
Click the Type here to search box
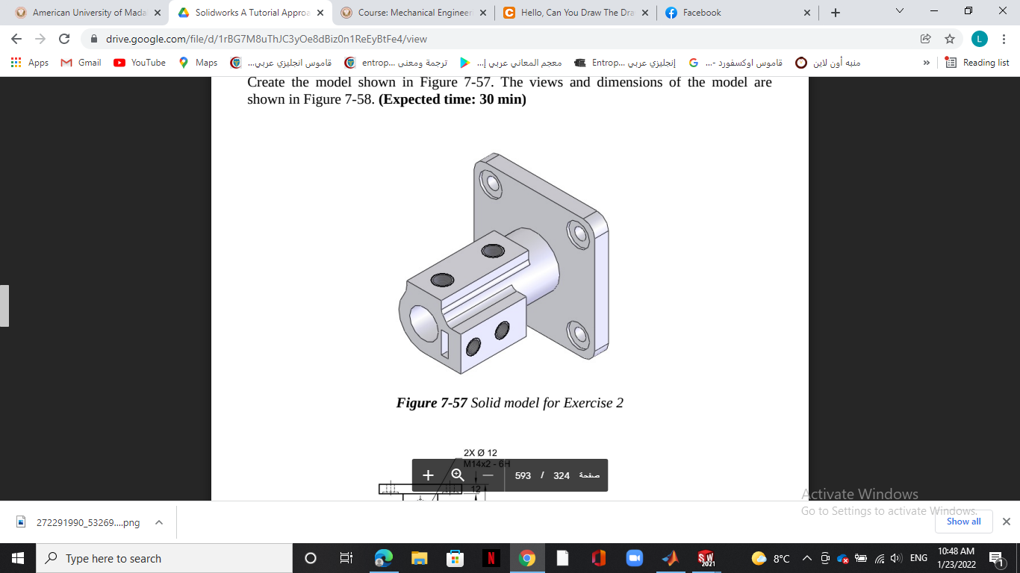164,558
